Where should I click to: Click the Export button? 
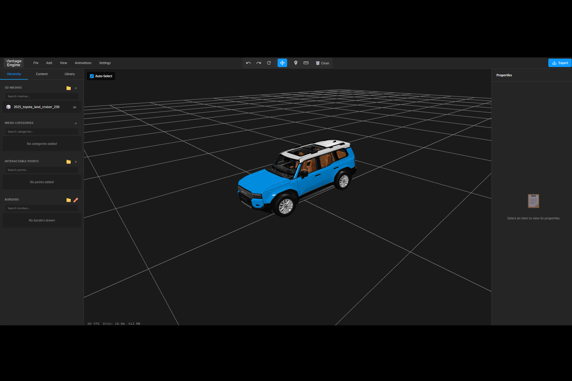tap(559, 63)
